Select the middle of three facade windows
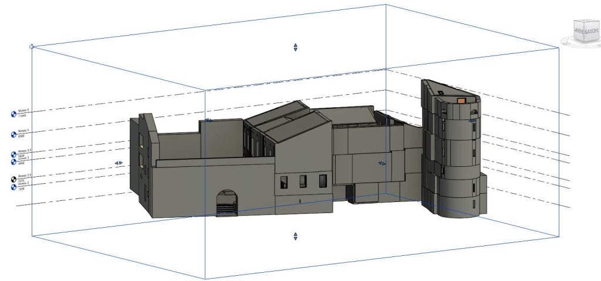This screenshot has height=281, width=601. (303, 181)
